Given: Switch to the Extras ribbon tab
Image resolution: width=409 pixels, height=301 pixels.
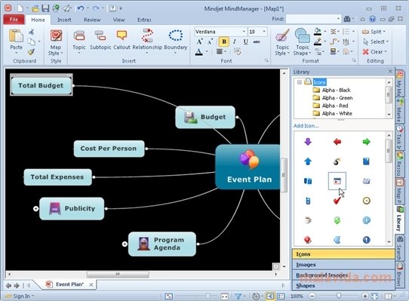Looking at the screenshot, I should (x=144, y=20).
